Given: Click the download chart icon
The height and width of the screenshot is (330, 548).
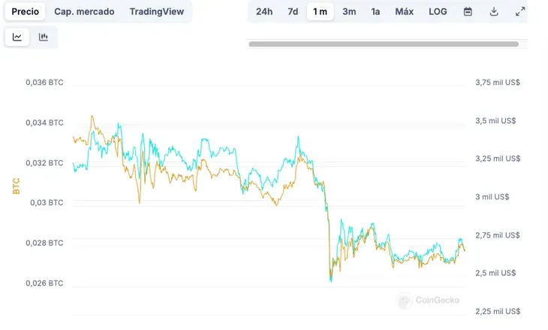Looking at the screenshot, I should [494, 12].
